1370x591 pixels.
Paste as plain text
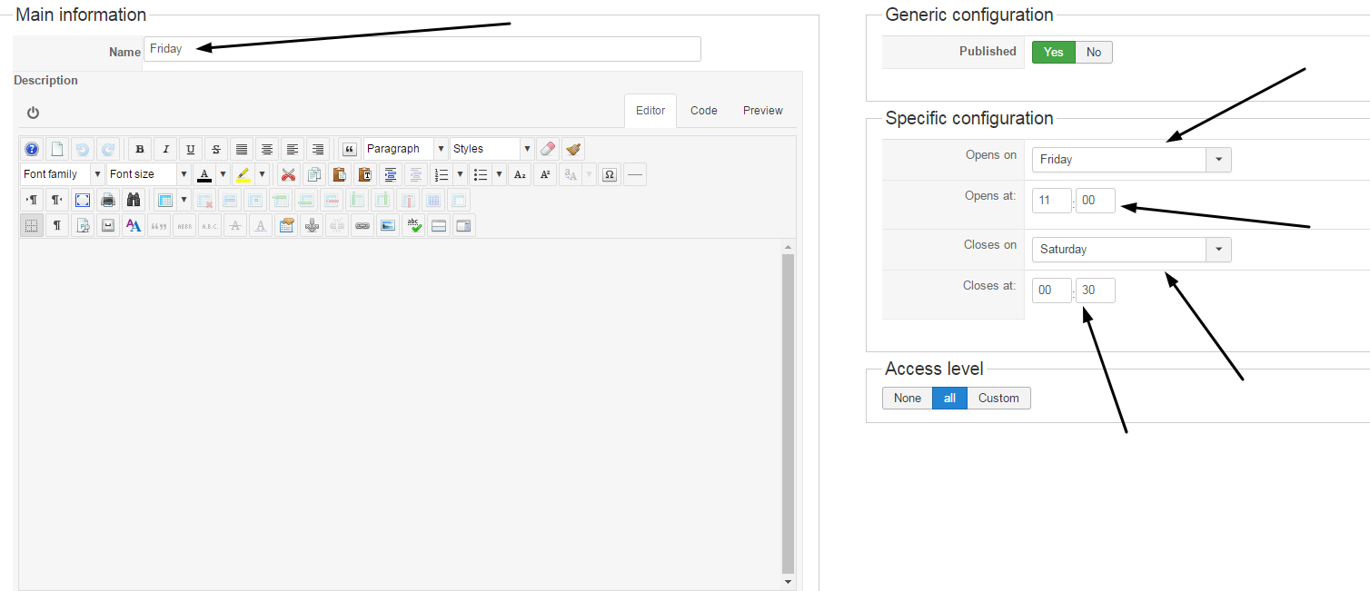[x=364, y=174]
